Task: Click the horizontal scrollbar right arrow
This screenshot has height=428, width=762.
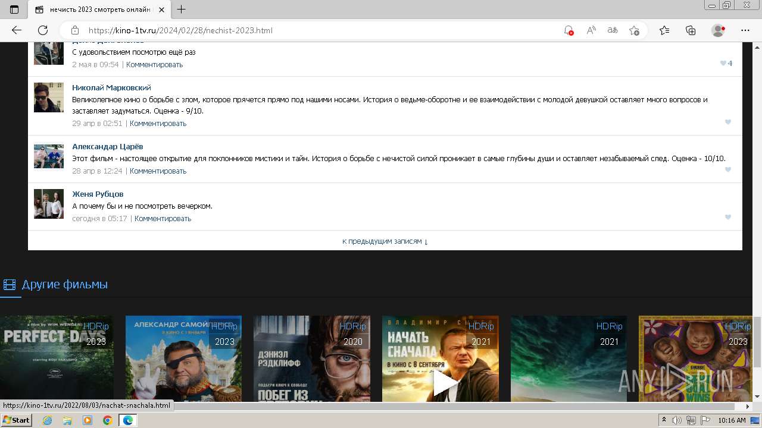Action: coord(748,407)
